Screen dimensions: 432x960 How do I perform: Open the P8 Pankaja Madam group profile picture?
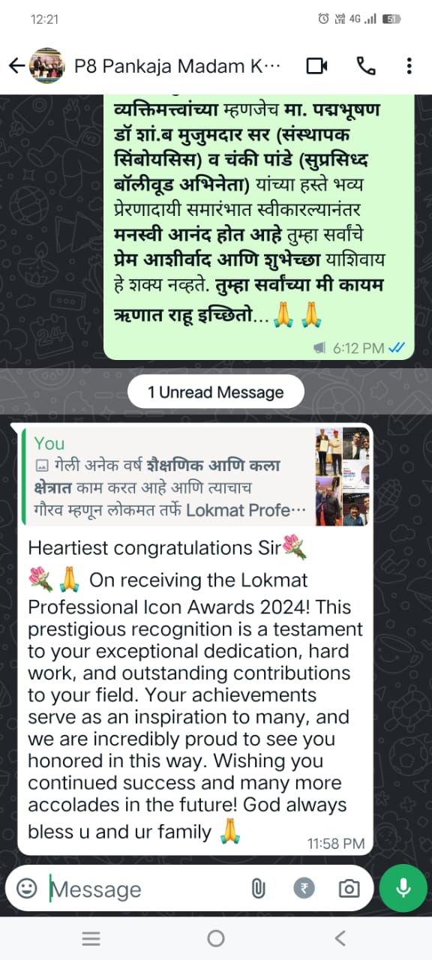(48, 66)
